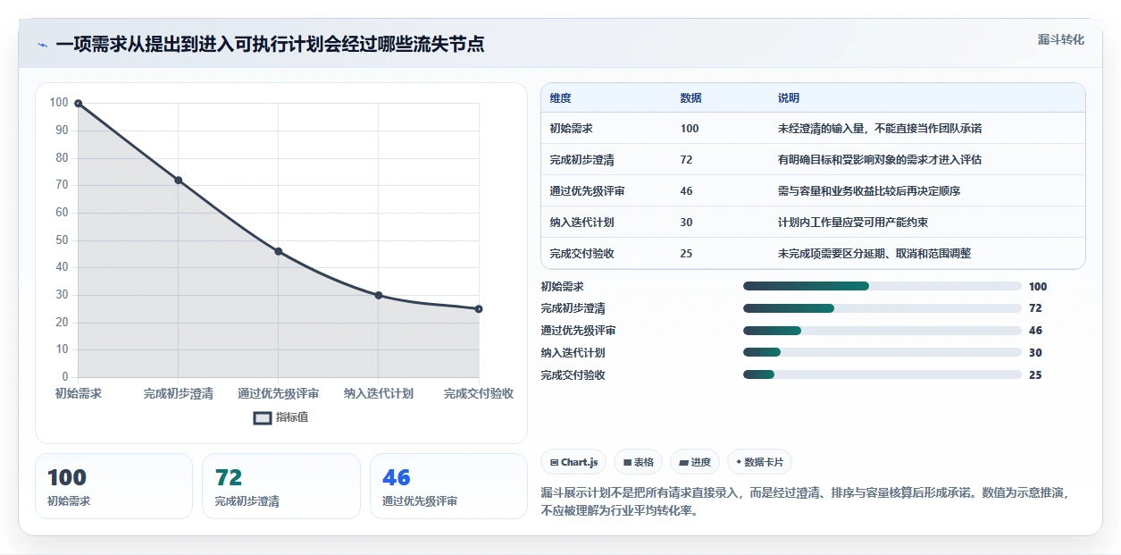Click the lightning icon beside the title
This screenshot has width=1121, height=555.
42,44
